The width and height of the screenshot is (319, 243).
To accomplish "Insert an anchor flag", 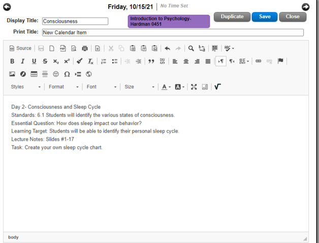I will pos(280,61).
